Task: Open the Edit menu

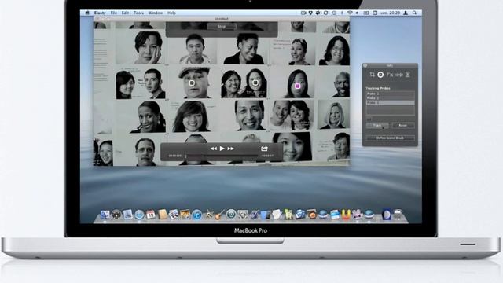Action: pyautogui.click(x=125, y=13)
